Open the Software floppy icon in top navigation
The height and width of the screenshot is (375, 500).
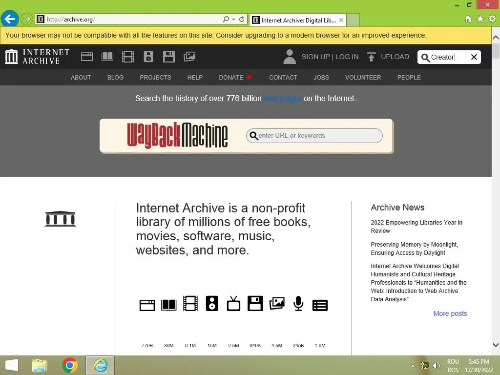[168, 57]
